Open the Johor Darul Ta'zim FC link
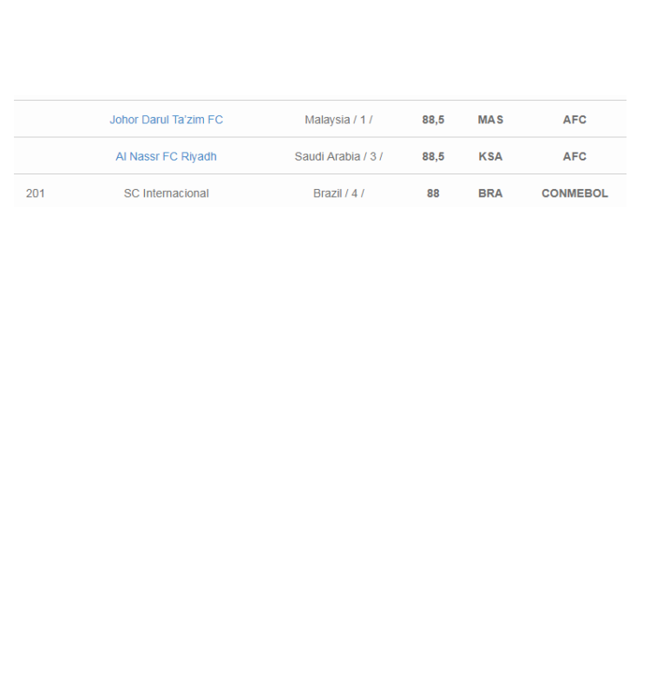This screenshot has height=694, width=656. tap(166, 120)
